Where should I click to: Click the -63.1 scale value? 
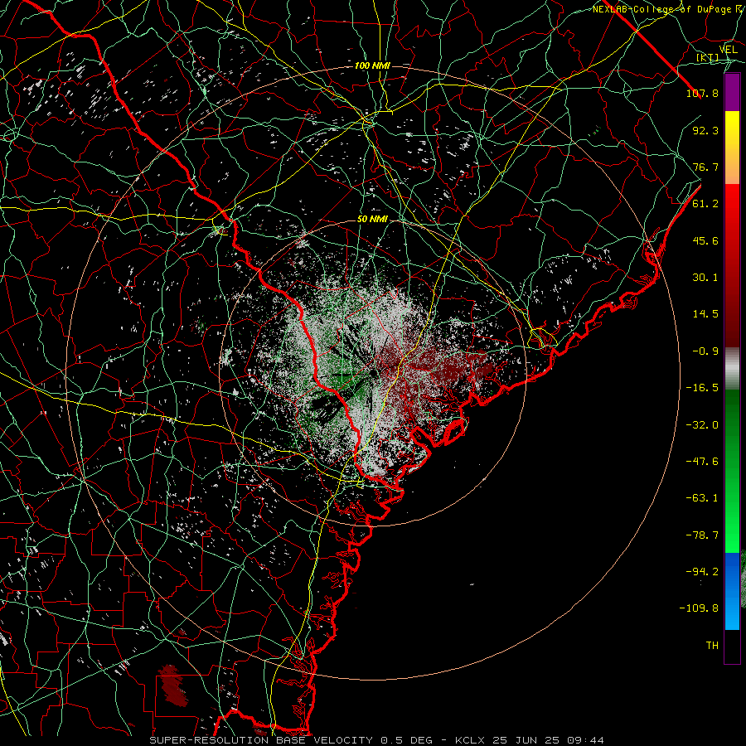click(702, 498)
